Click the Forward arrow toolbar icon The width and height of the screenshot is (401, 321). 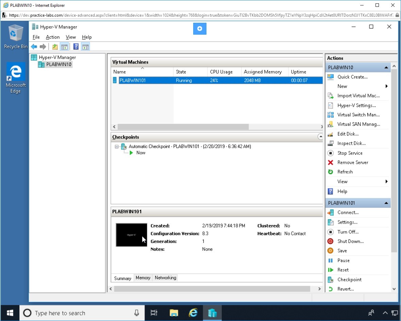(43, 47)
